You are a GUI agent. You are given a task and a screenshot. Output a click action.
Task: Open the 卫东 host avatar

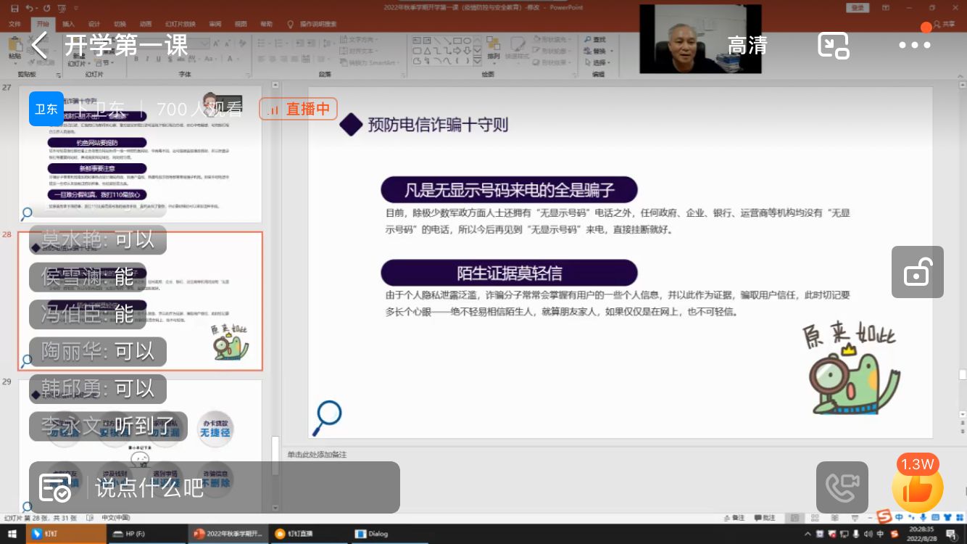pos(46,109)
